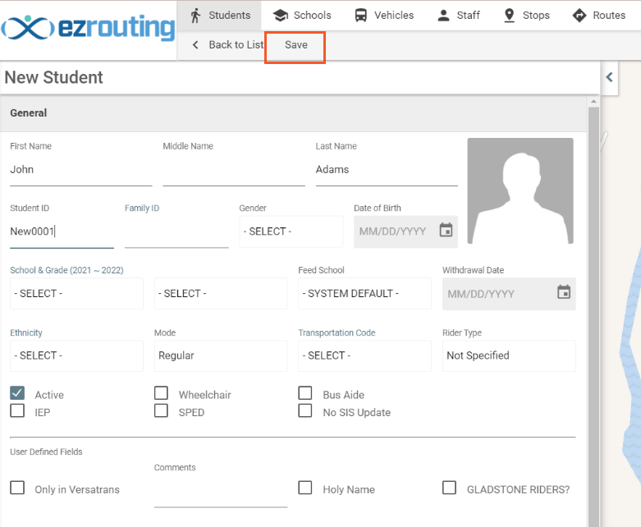Viewport: 641px width, 527px height.
Task: Collapse the panel with the left chevron
Action: point(609,77)
